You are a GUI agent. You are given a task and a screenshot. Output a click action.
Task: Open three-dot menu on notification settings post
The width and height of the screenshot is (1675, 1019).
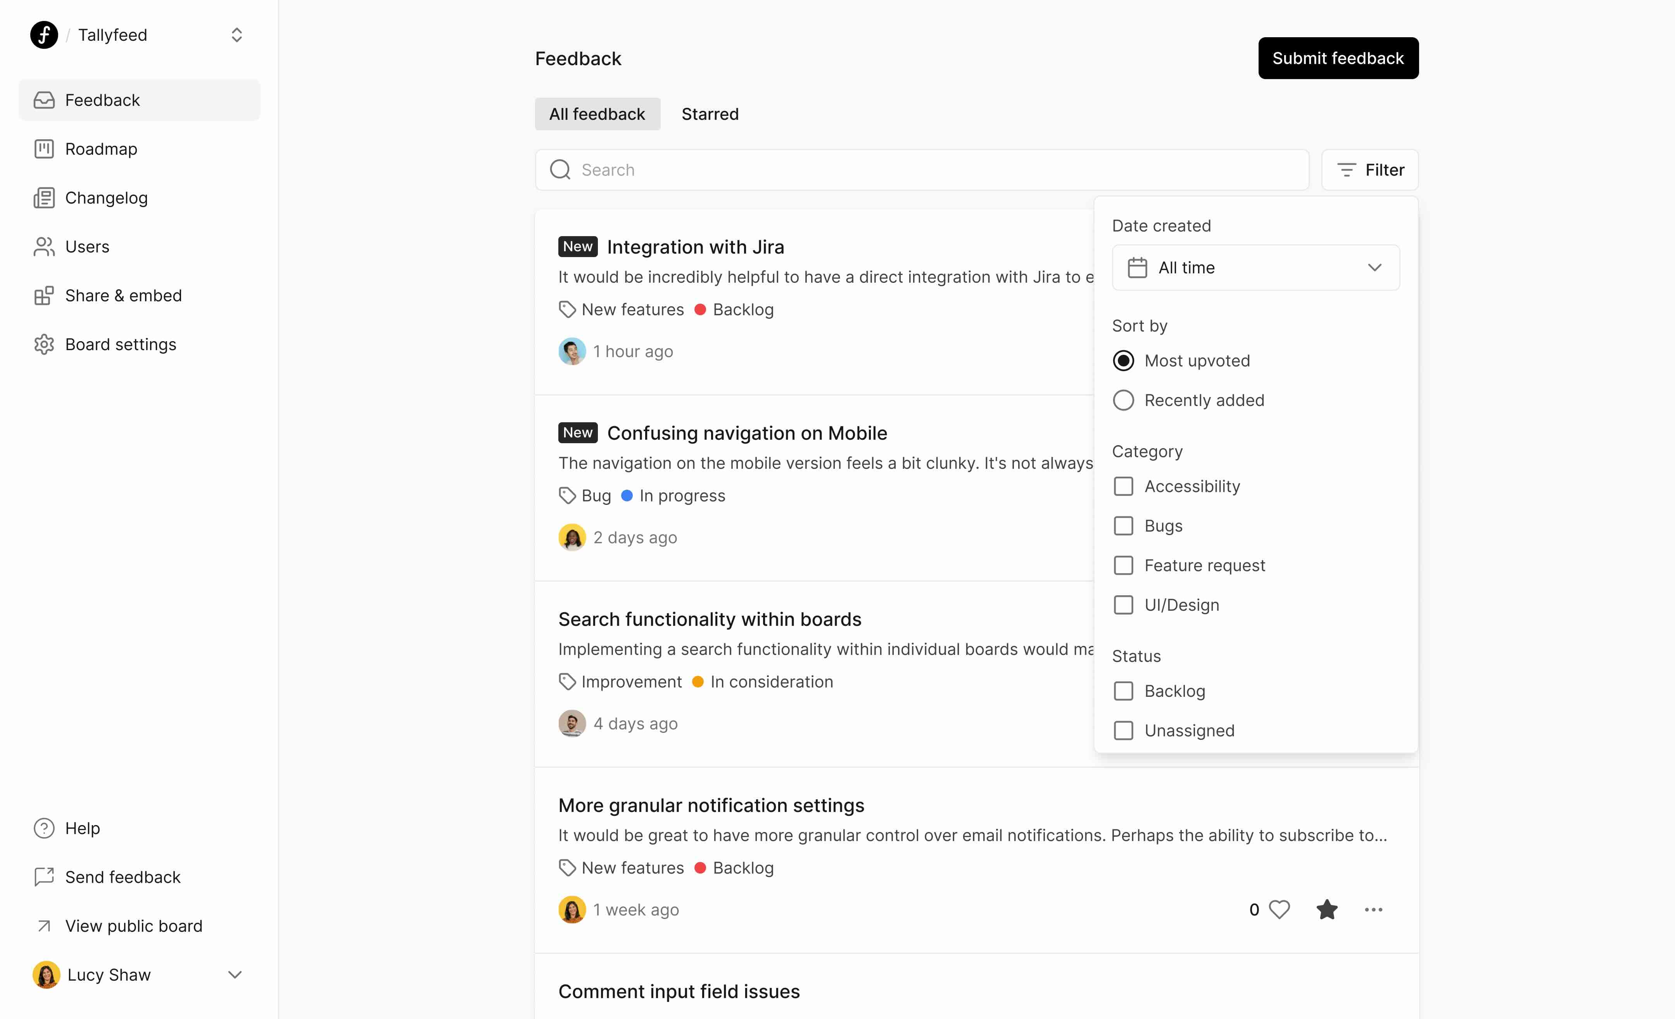(x=1373, y=910)
